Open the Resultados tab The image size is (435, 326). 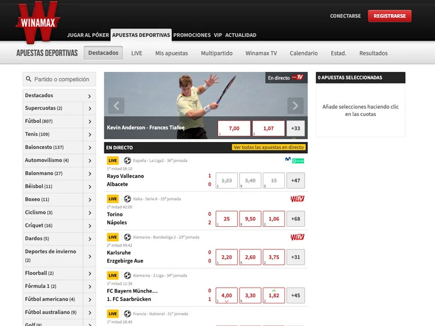(x=374, y=53)
